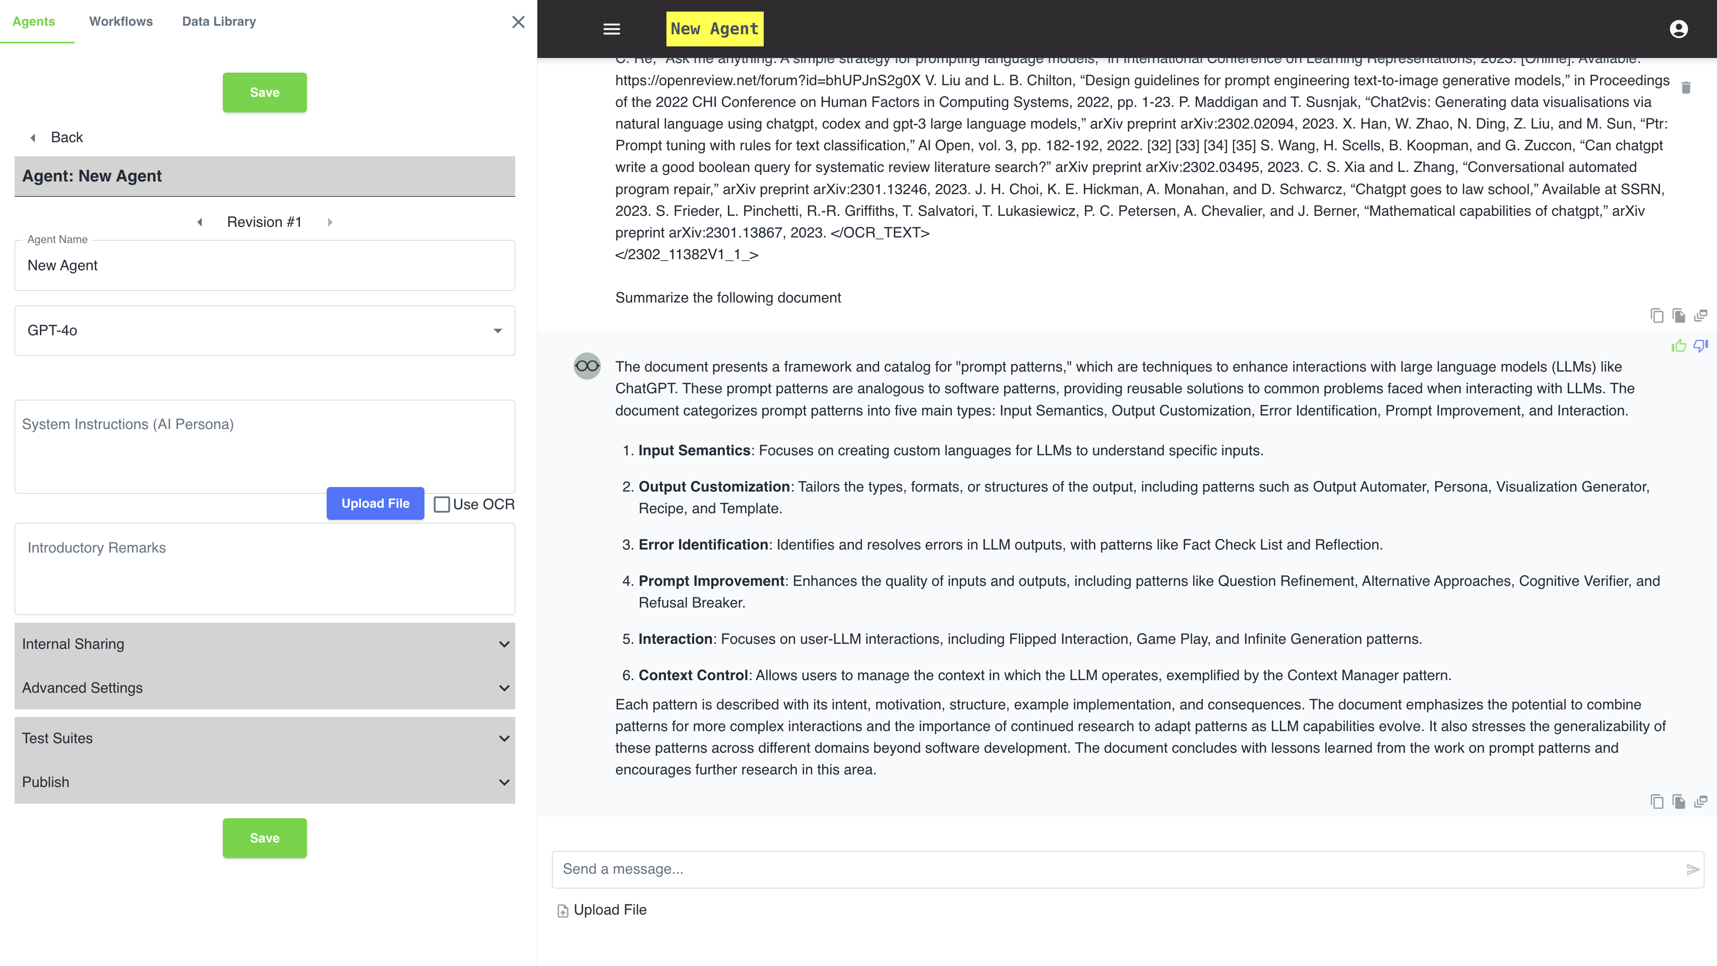Enable the Use OCR checkbox

pos(441,504)
